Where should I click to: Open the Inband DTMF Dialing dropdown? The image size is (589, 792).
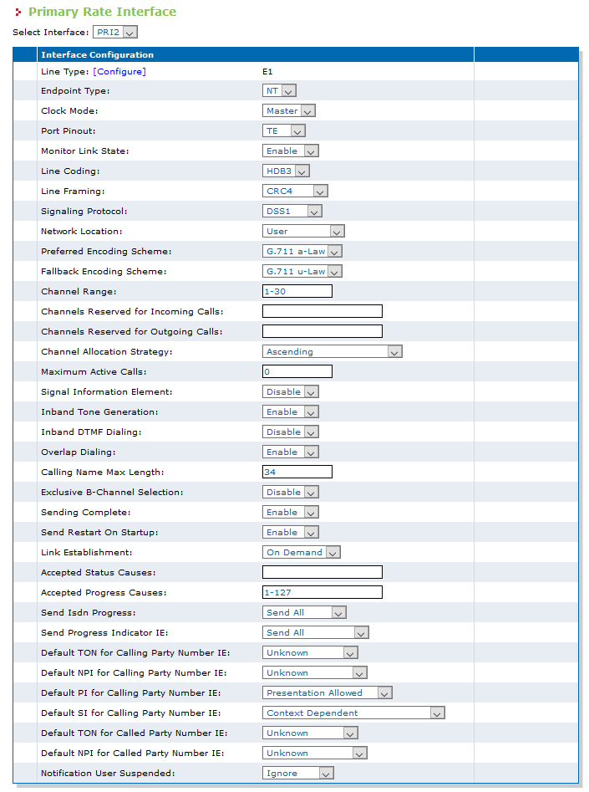point(291,432)
